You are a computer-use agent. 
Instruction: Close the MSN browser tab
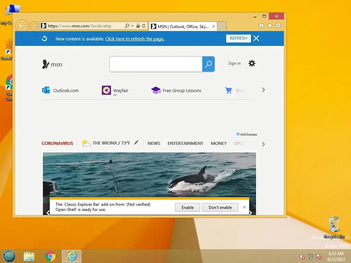[x=214, y=26]
